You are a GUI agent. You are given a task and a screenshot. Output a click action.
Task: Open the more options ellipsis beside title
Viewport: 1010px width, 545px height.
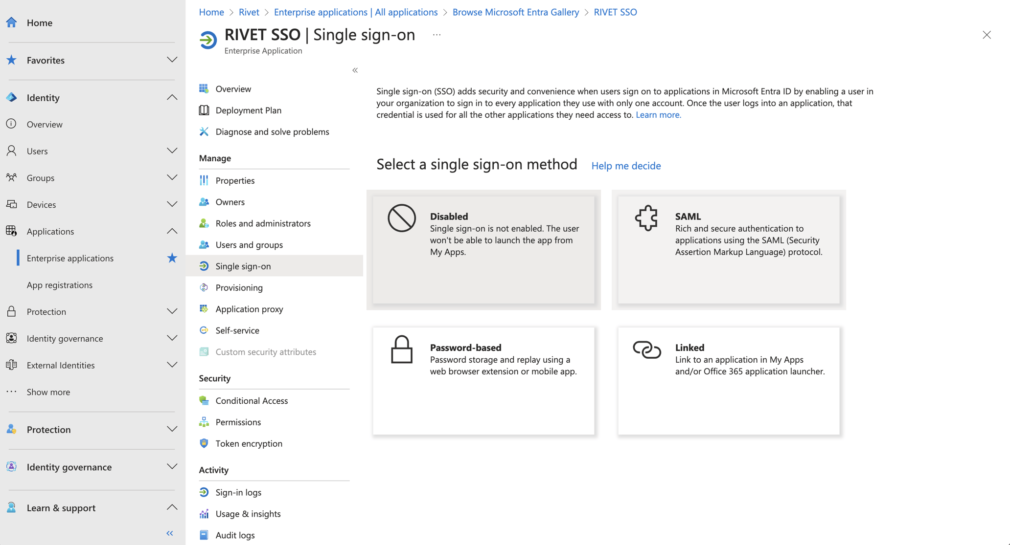point(437,35)
